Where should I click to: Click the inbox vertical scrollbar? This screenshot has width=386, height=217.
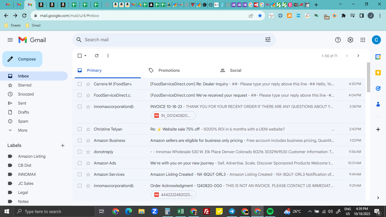point(368,77)
